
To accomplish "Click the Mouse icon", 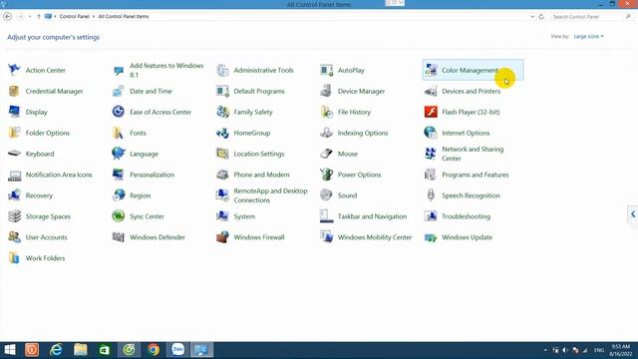I will pyautogui.click(x=326, y=154).
